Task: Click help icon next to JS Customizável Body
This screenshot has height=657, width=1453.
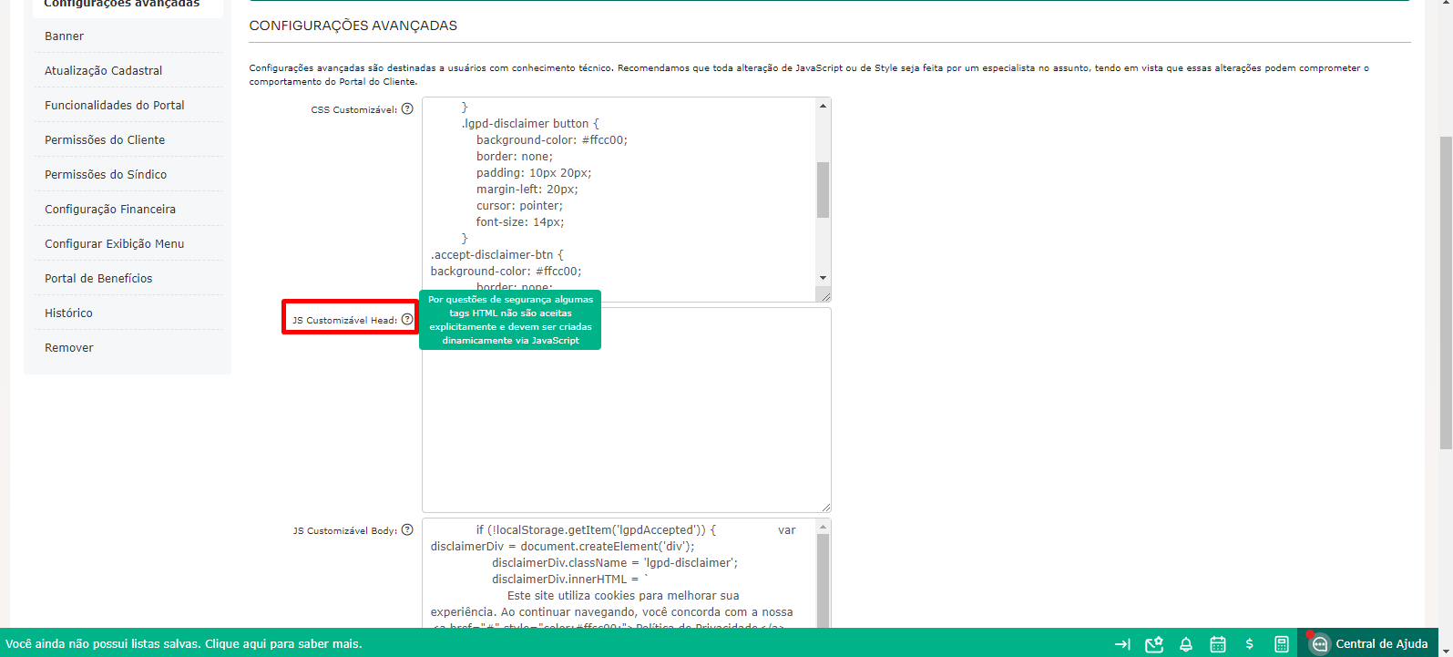Action: (x=407, y=529)
